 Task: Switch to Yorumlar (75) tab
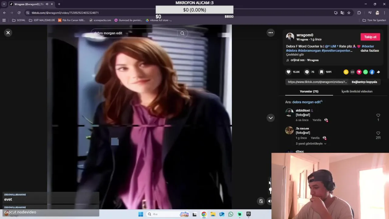(x=309, y=91)
